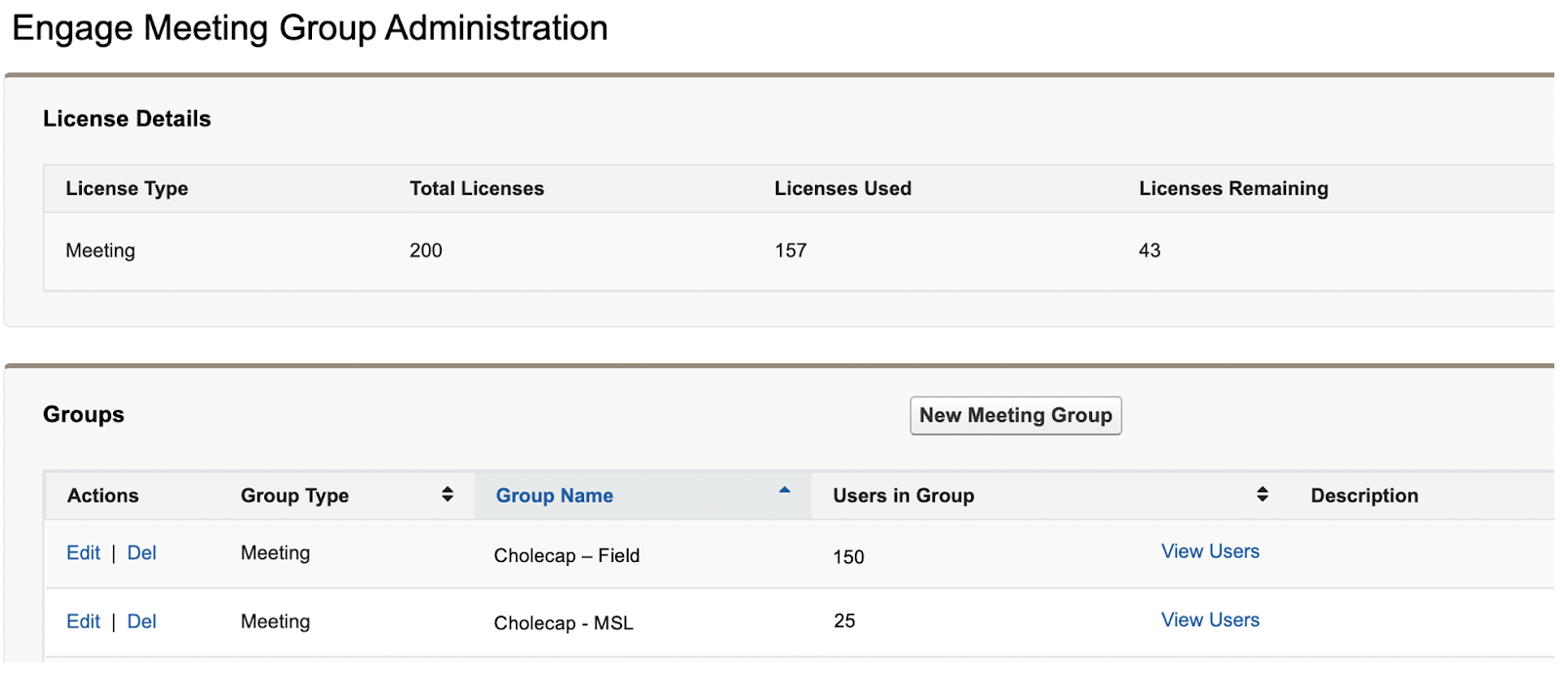Click the Licenses Remaining column header
The image size is (1560, 679).
[1232, 189]
